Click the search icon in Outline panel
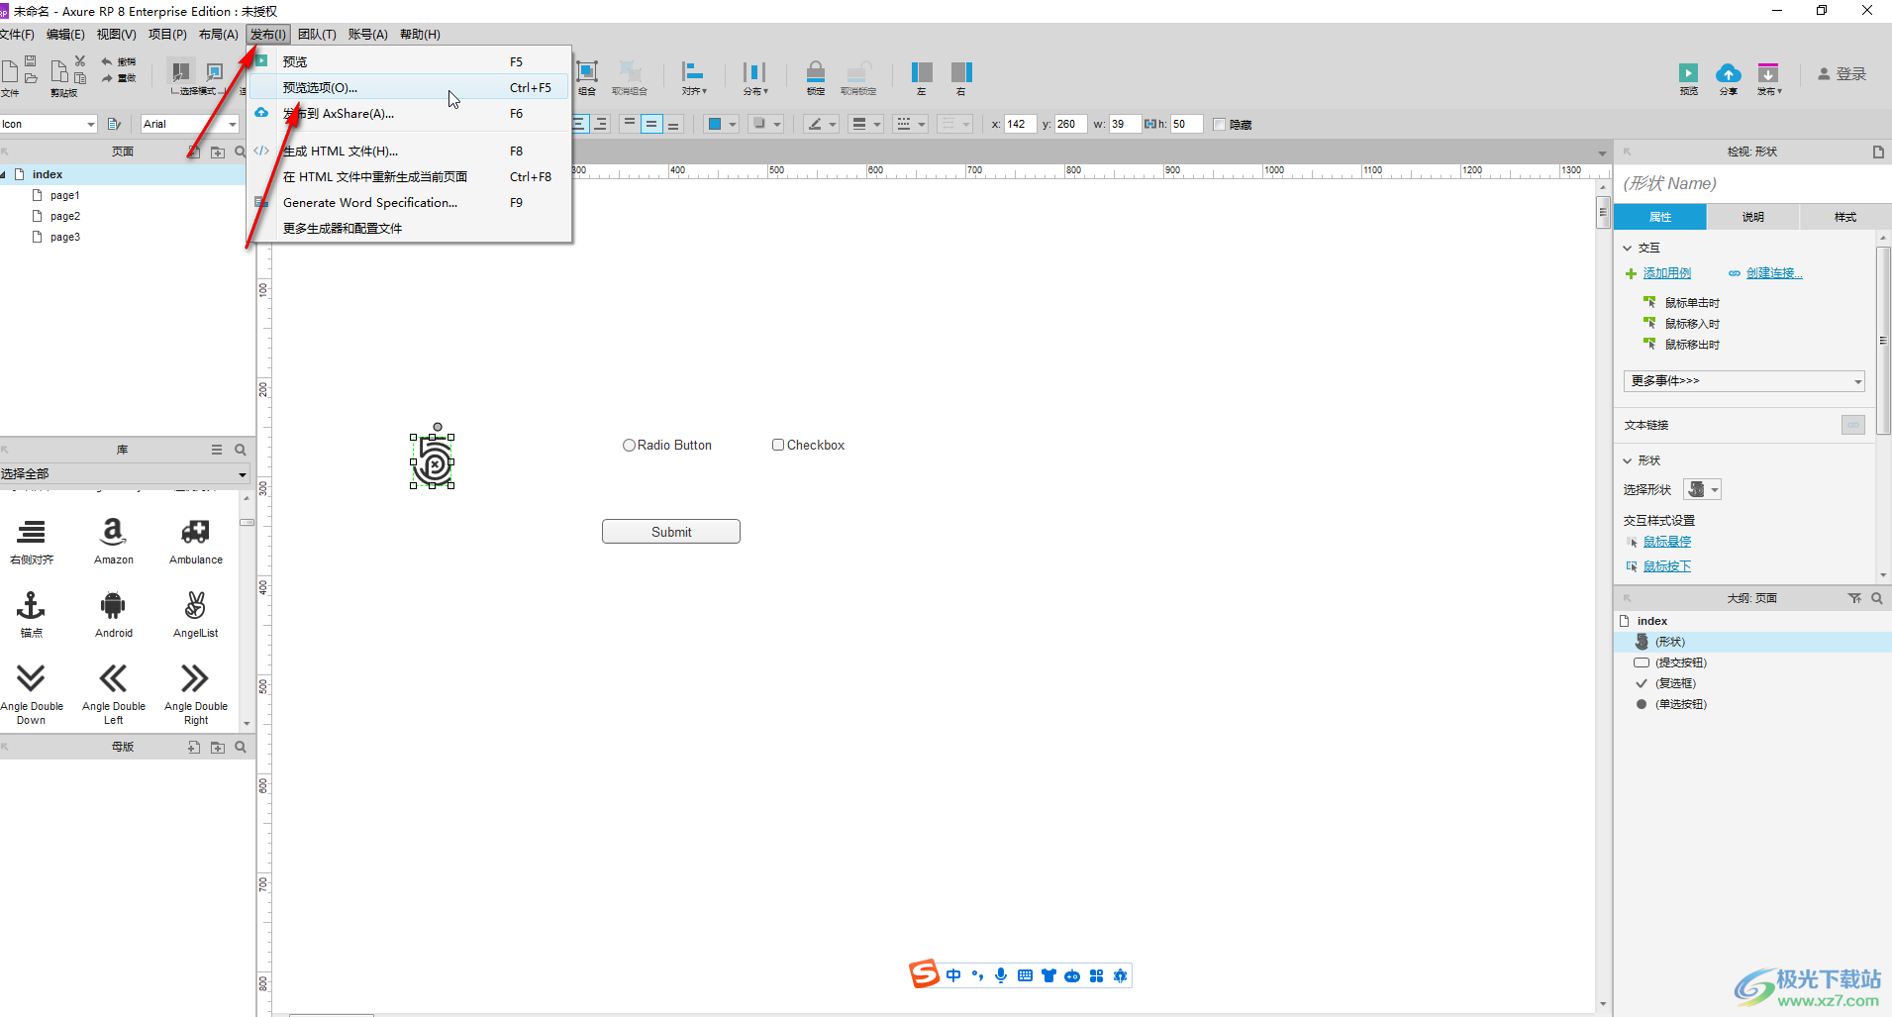 coord(1876,598)
